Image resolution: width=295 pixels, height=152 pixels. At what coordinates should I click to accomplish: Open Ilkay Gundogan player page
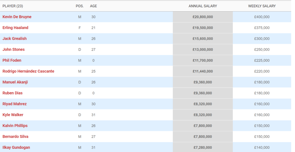click(16, 147)
